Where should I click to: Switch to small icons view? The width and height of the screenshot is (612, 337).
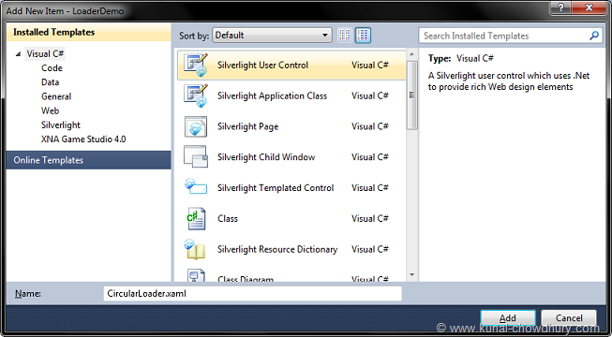click(x=344, y=36)
